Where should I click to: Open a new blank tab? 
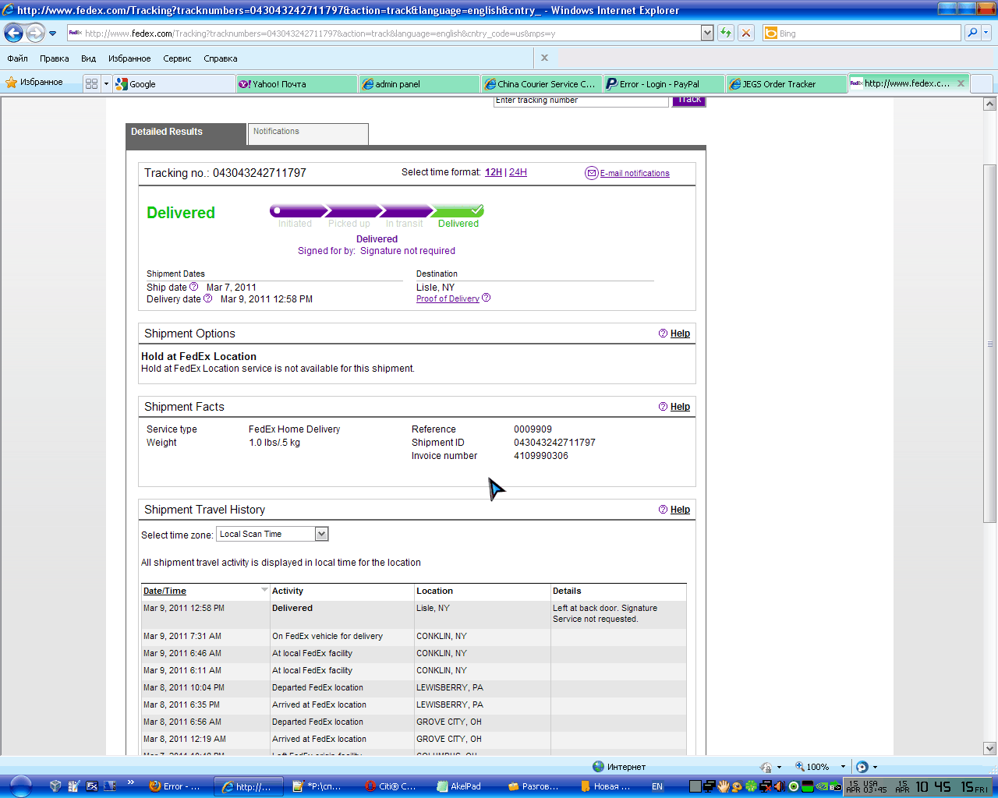click(x=981, y=83)
